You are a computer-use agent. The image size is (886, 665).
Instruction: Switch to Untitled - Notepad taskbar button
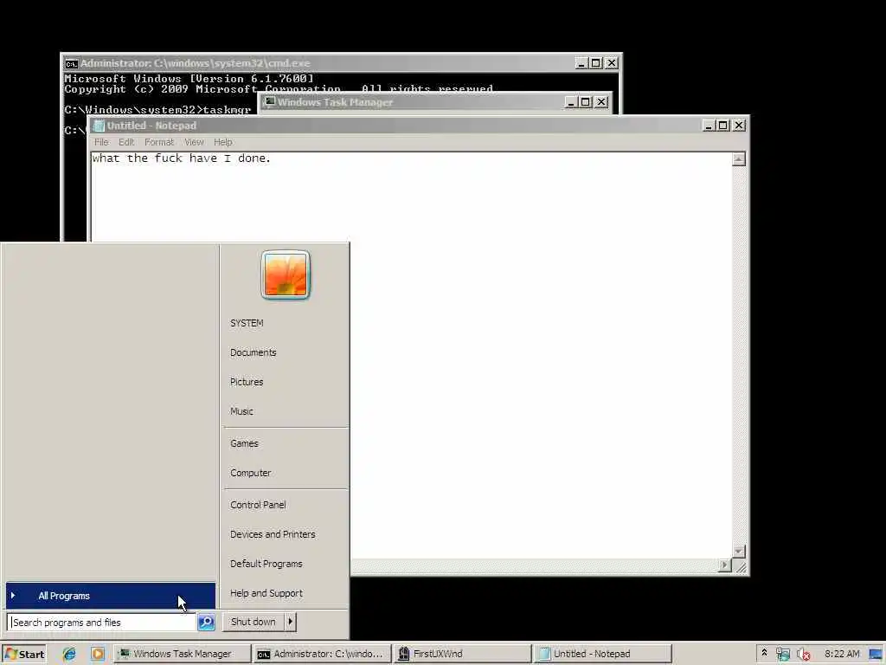(602, 654)
